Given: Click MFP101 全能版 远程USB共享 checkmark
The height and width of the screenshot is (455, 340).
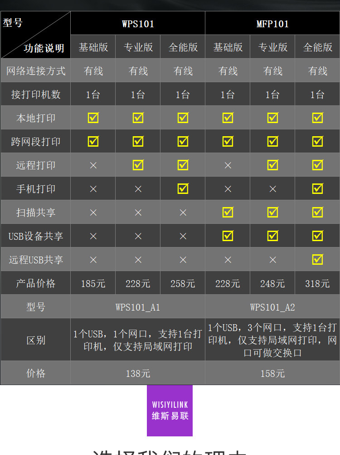Looking at the screenshot, I should [x=318, y=259].
